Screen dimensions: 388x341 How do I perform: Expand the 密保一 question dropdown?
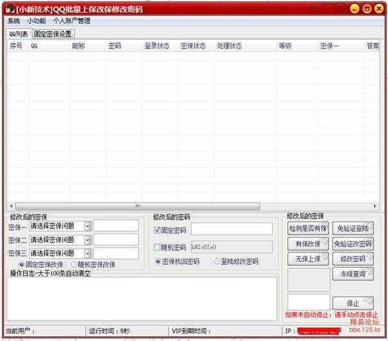pos(88,226)
